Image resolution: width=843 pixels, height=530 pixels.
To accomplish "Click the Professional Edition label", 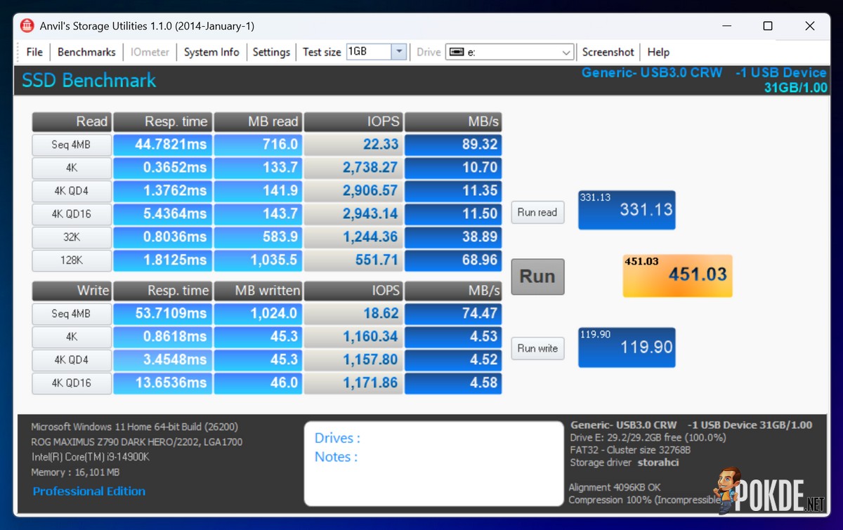I will point(89,491).
